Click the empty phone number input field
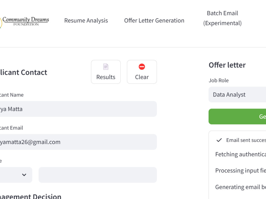266x199 pixels. tap(98, 175)
